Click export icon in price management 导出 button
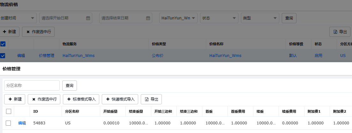The image size is (352, 133). (x=147, y=99)
